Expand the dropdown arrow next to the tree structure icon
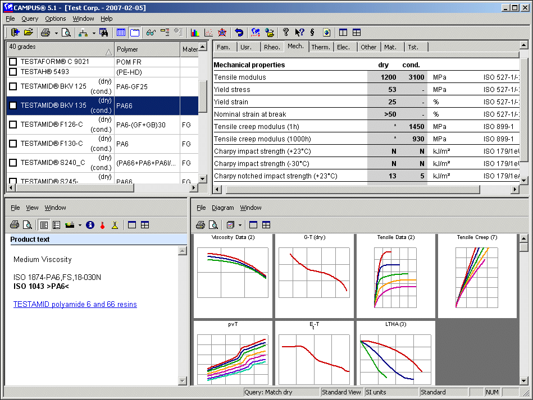Screen dimensions: 533x400 93,33
